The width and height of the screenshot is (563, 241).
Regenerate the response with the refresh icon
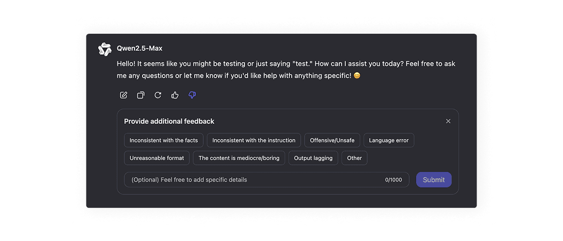pyautogui.click(x=158, y=95)
